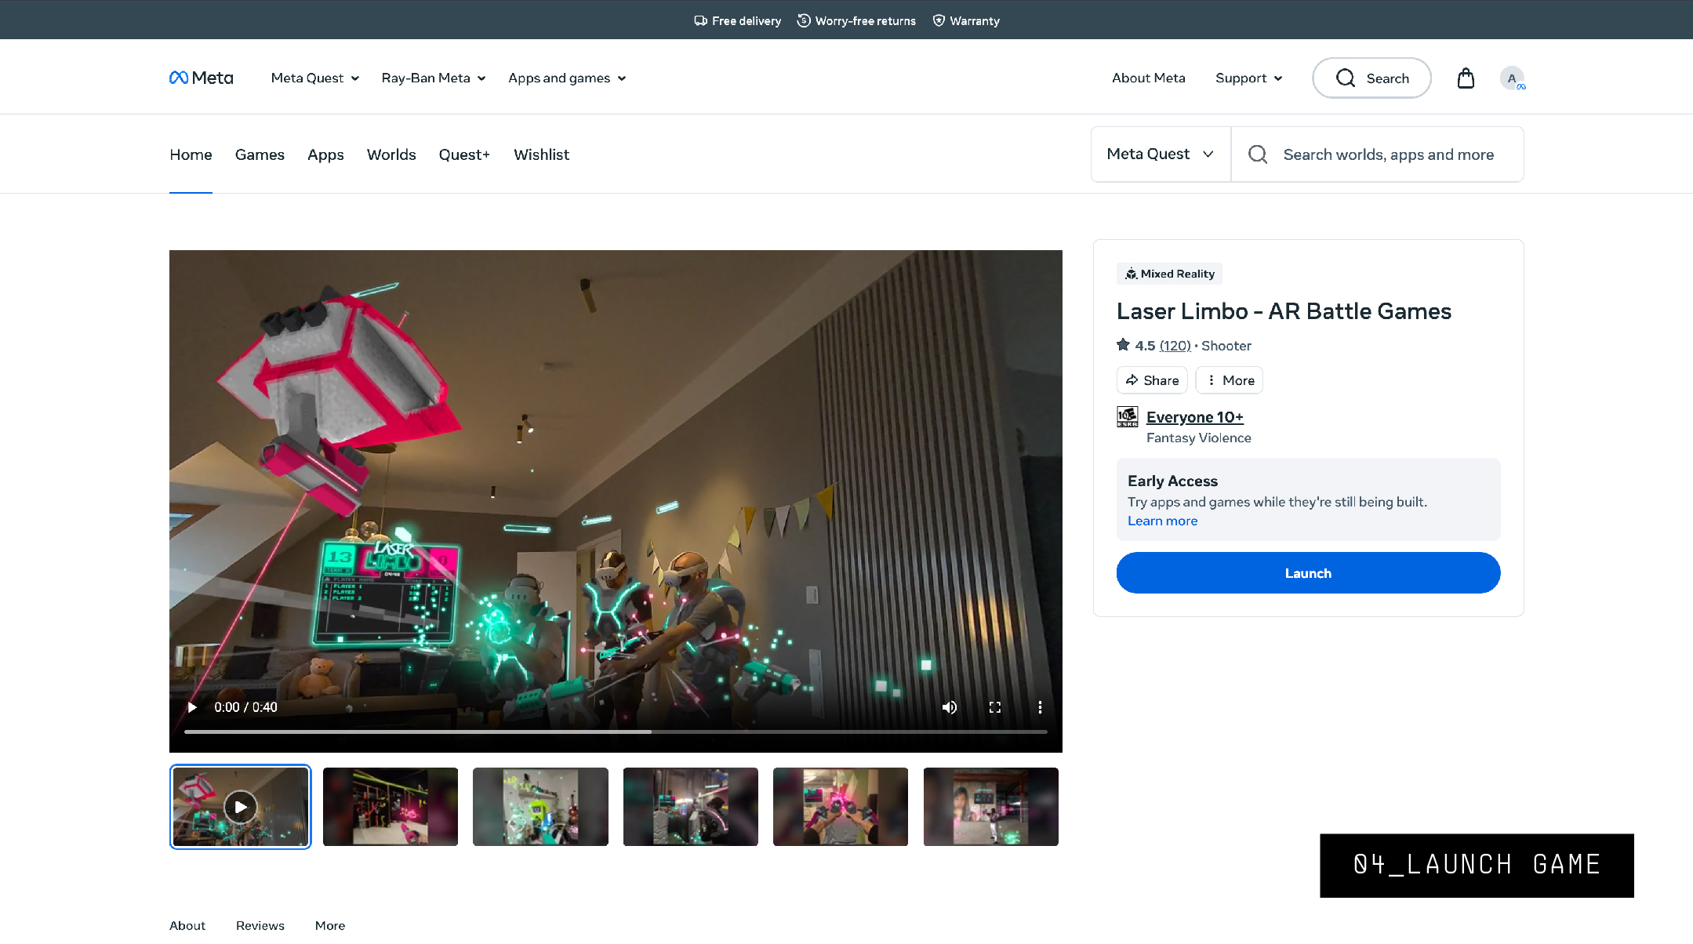Click the top Search button

tap(1371, 78)
